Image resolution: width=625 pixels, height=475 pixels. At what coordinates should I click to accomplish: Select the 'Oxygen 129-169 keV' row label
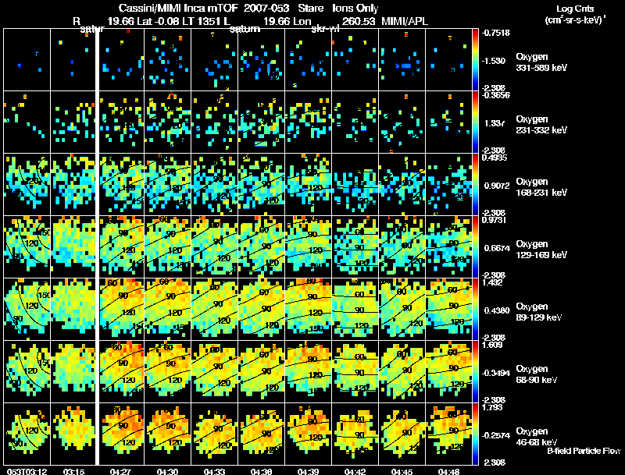(x=541, y=250)
